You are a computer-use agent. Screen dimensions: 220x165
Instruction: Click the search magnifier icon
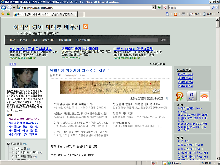click(x=213, y=8)
